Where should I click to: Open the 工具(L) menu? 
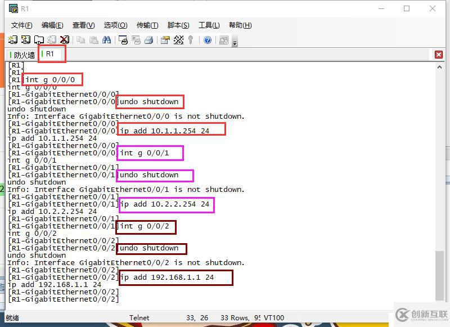(x=209, y=25)
